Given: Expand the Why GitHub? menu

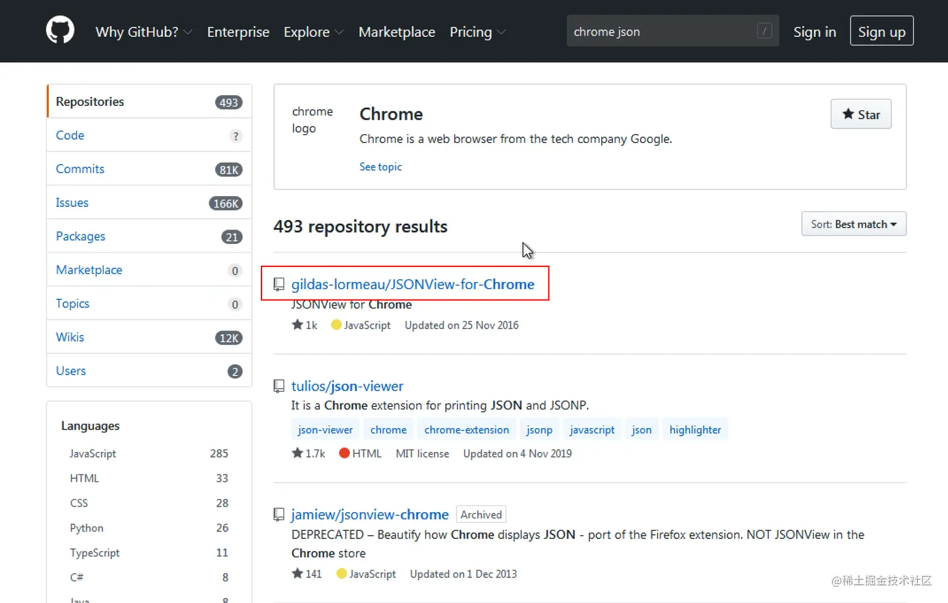Looking at the screenshot, I should click(144, 31).
